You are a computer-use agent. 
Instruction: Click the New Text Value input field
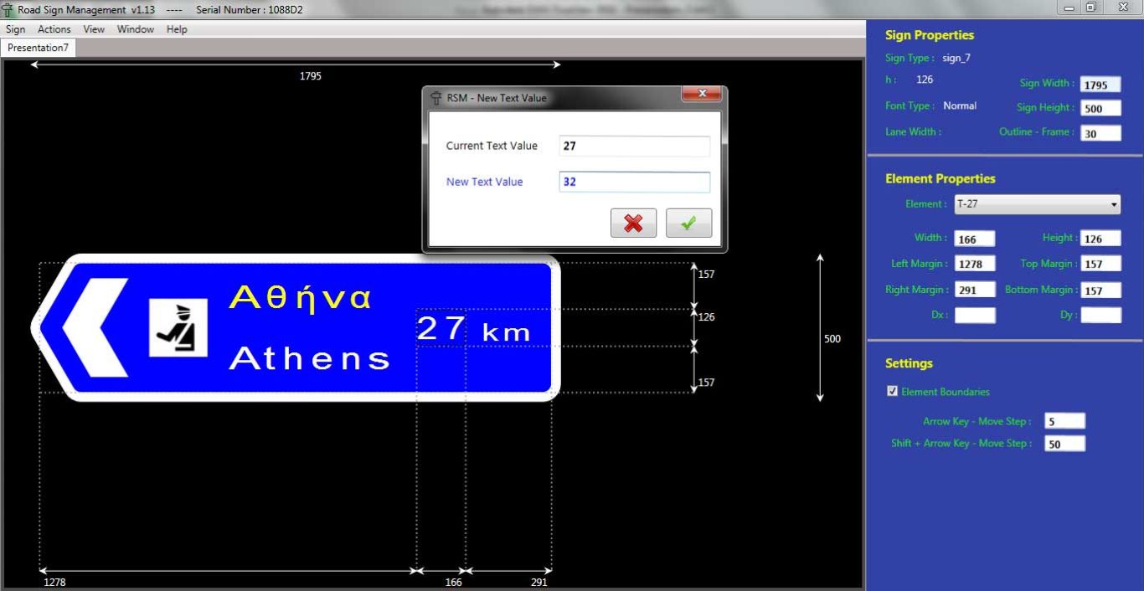pos(634,182)
